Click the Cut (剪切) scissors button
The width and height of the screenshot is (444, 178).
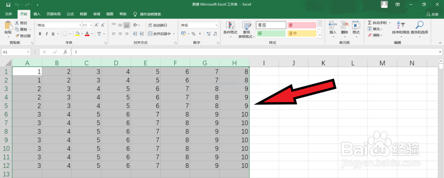[21, 23]
